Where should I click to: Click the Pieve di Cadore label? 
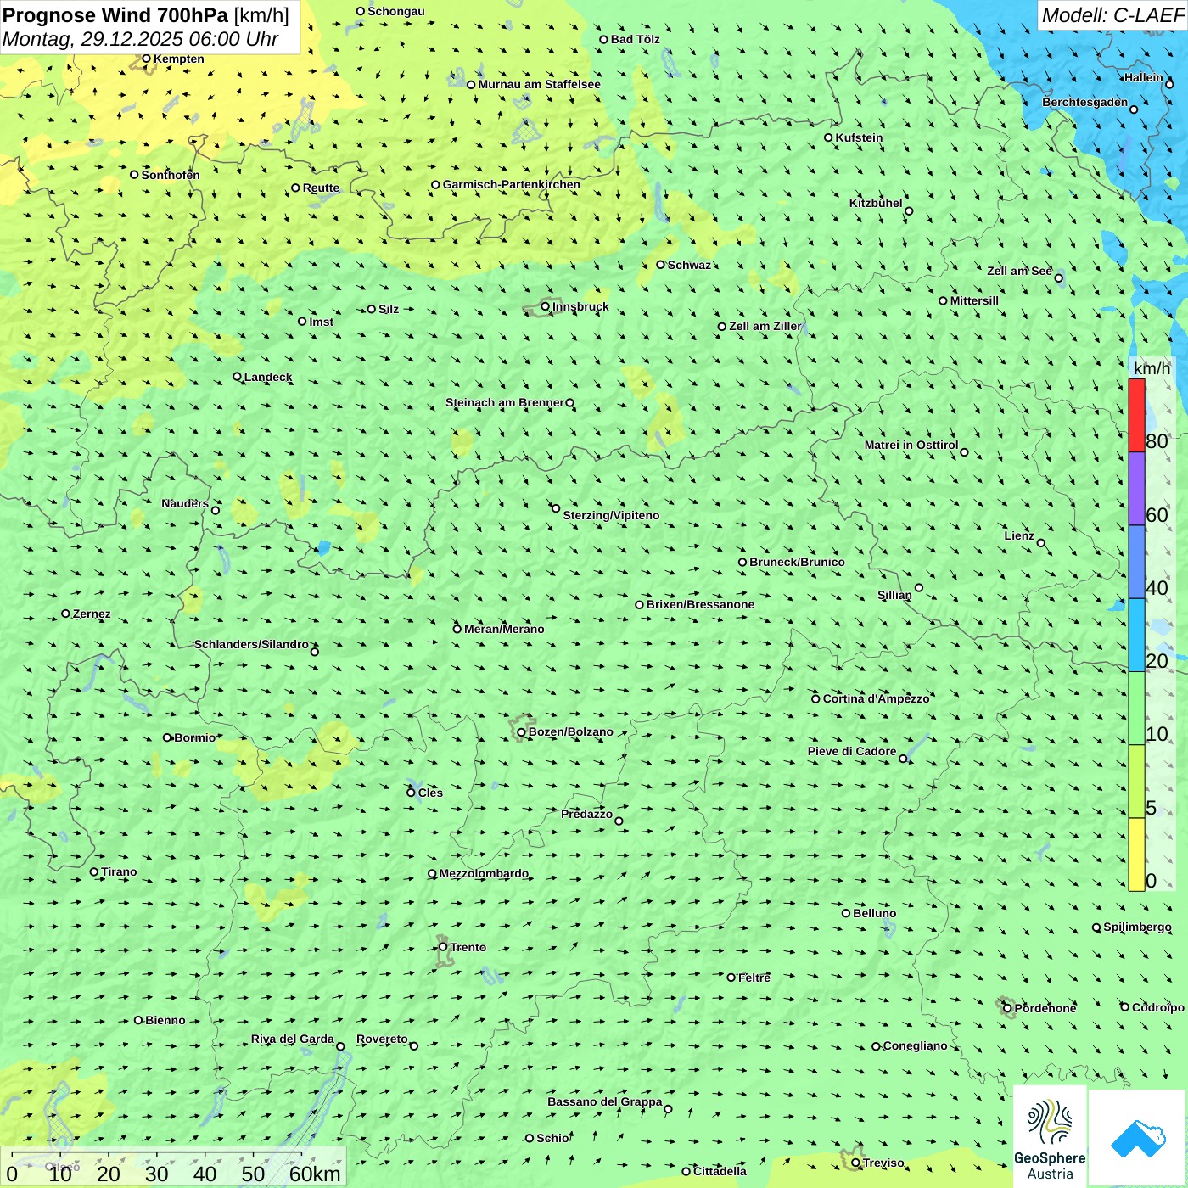point(852,751)
